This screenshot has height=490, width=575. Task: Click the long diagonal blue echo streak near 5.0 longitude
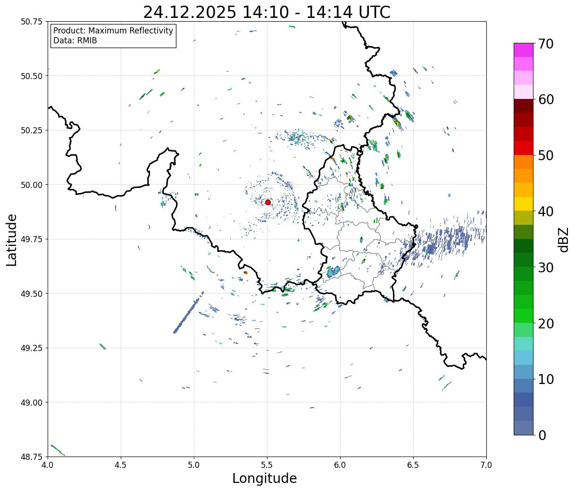pyautogui.click(x=189, y=313)
